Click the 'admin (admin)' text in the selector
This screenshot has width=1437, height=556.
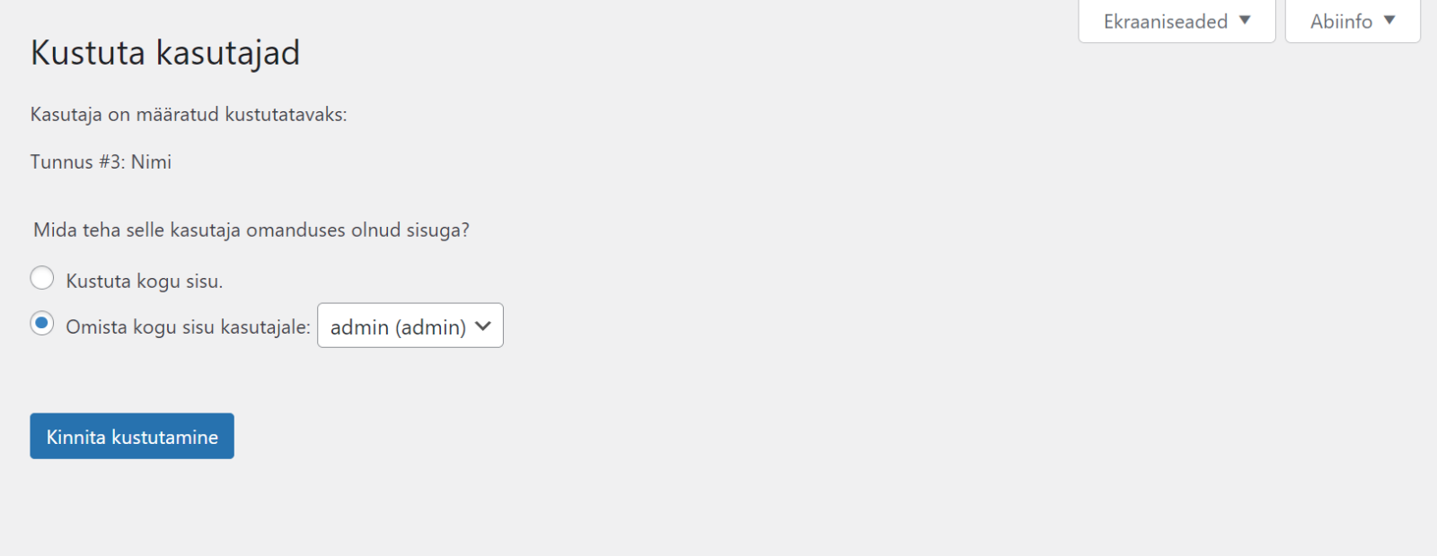coord(398,327)
